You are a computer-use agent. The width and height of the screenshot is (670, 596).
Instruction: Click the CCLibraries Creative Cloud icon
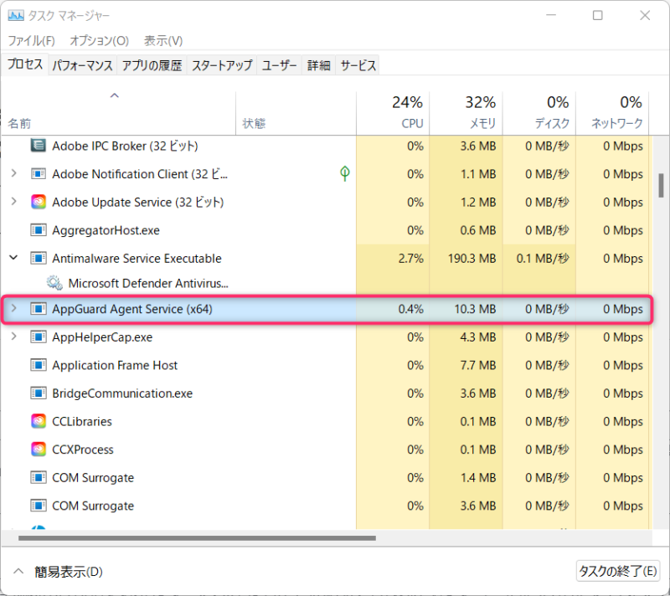[x=38, y=421]
